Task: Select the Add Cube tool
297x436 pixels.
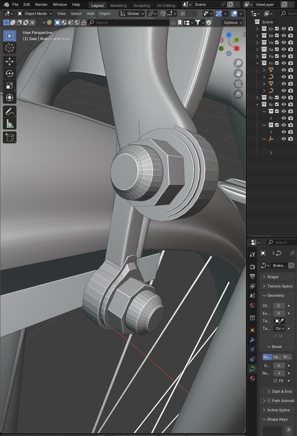Action: [10, 137]
